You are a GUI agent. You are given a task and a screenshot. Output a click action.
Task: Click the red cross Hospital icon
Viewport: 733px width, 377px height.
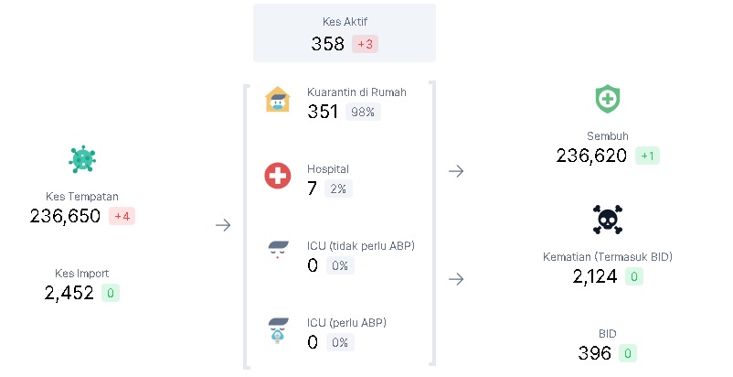(x=277, y=176)
